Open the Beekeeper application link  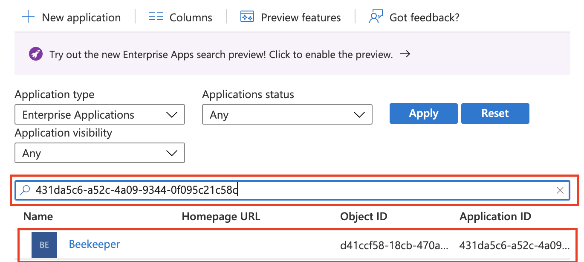coord(94,244)
